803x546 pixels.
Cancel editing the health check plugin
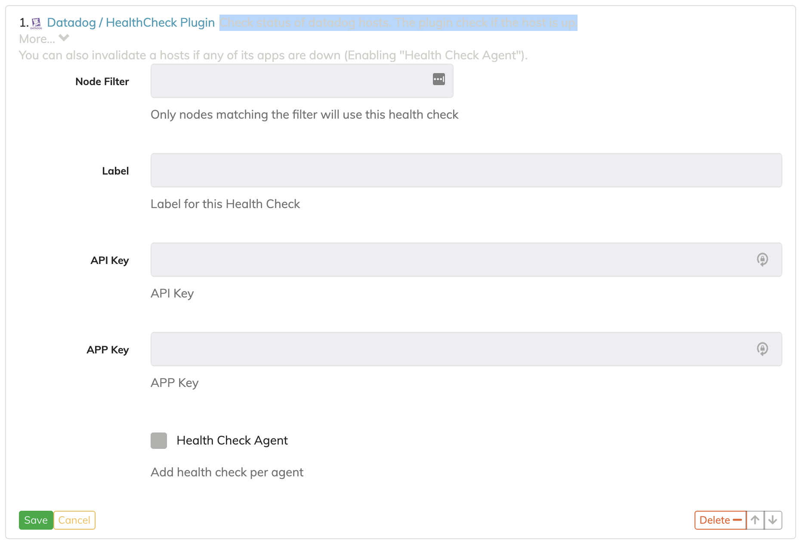coord(74,520)
